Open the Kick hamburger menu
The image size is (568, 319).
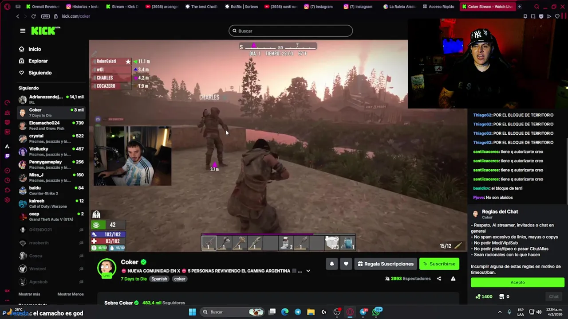coord(23,31)
